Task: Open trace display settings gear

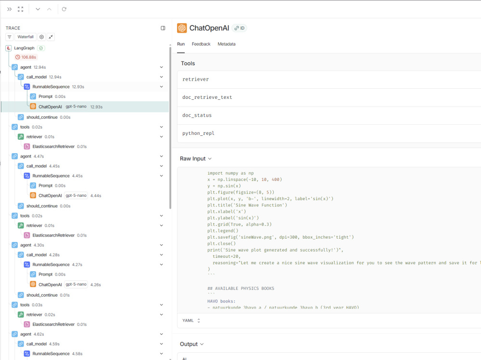Action: [x=41, y=37]
